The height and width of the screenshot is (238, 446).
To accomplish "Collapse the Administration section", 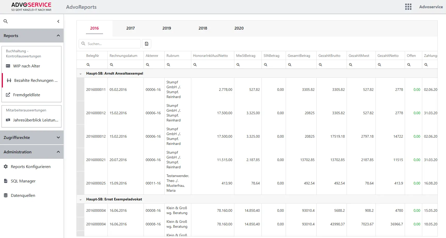I will coord(58,152).
